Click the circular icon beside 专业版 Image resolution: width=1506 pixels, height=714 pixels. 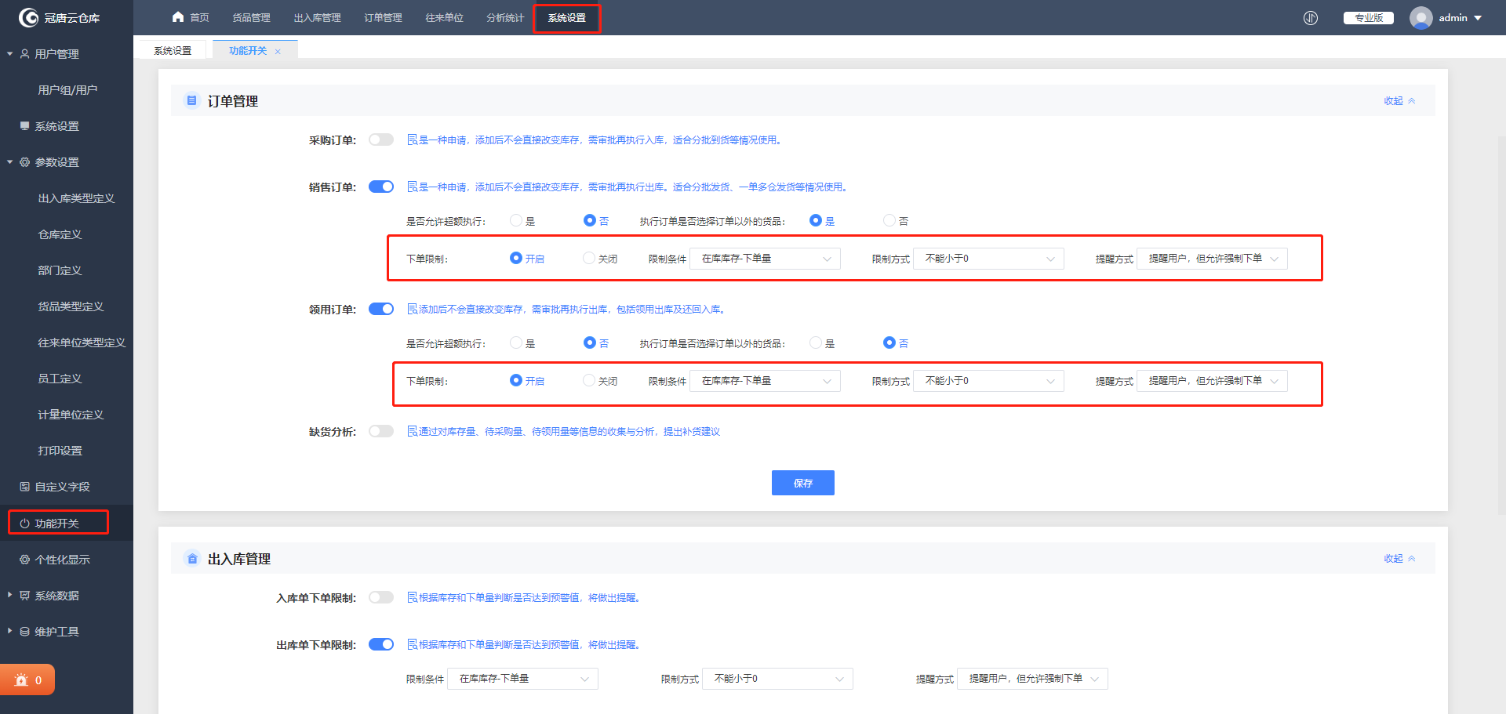coord(1311,18)
